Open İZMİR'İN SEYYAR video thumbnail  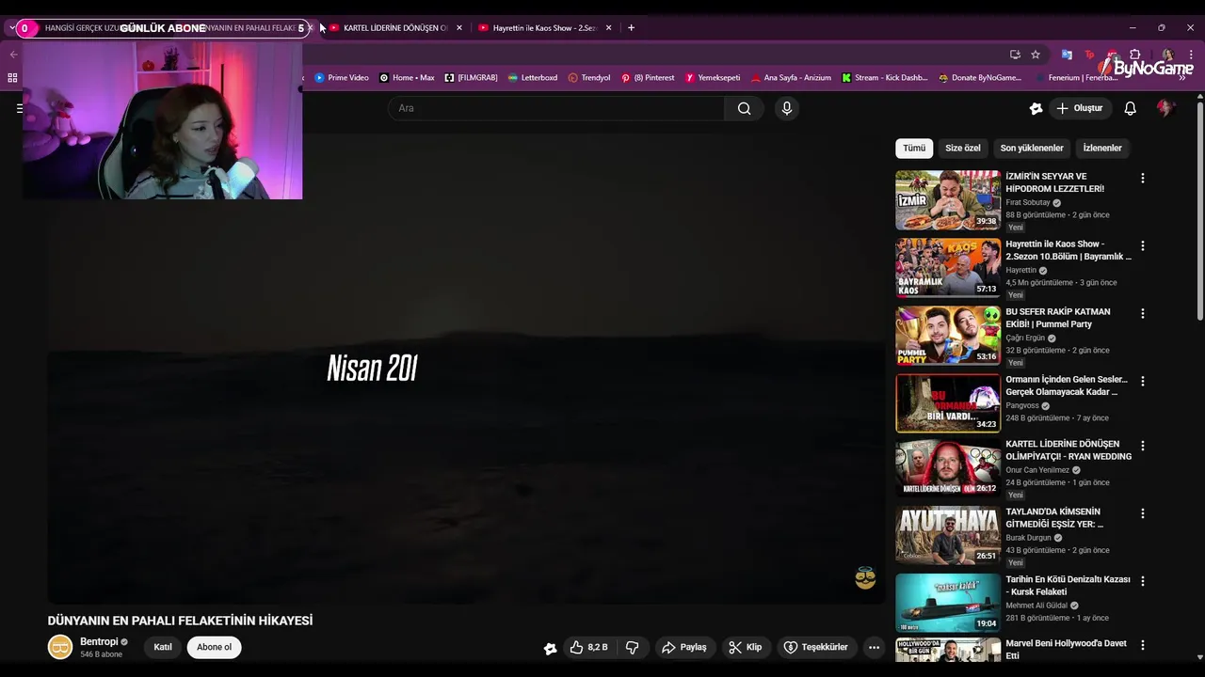coord(947,199)
